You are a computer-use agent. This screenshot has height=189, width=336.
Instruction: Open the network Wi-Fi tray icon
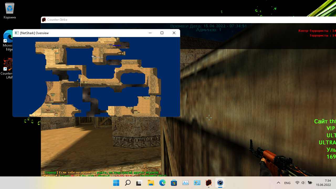tap(297, 183)
